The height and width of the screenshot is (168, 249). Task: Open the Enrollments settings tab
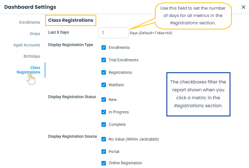[30, 22]
